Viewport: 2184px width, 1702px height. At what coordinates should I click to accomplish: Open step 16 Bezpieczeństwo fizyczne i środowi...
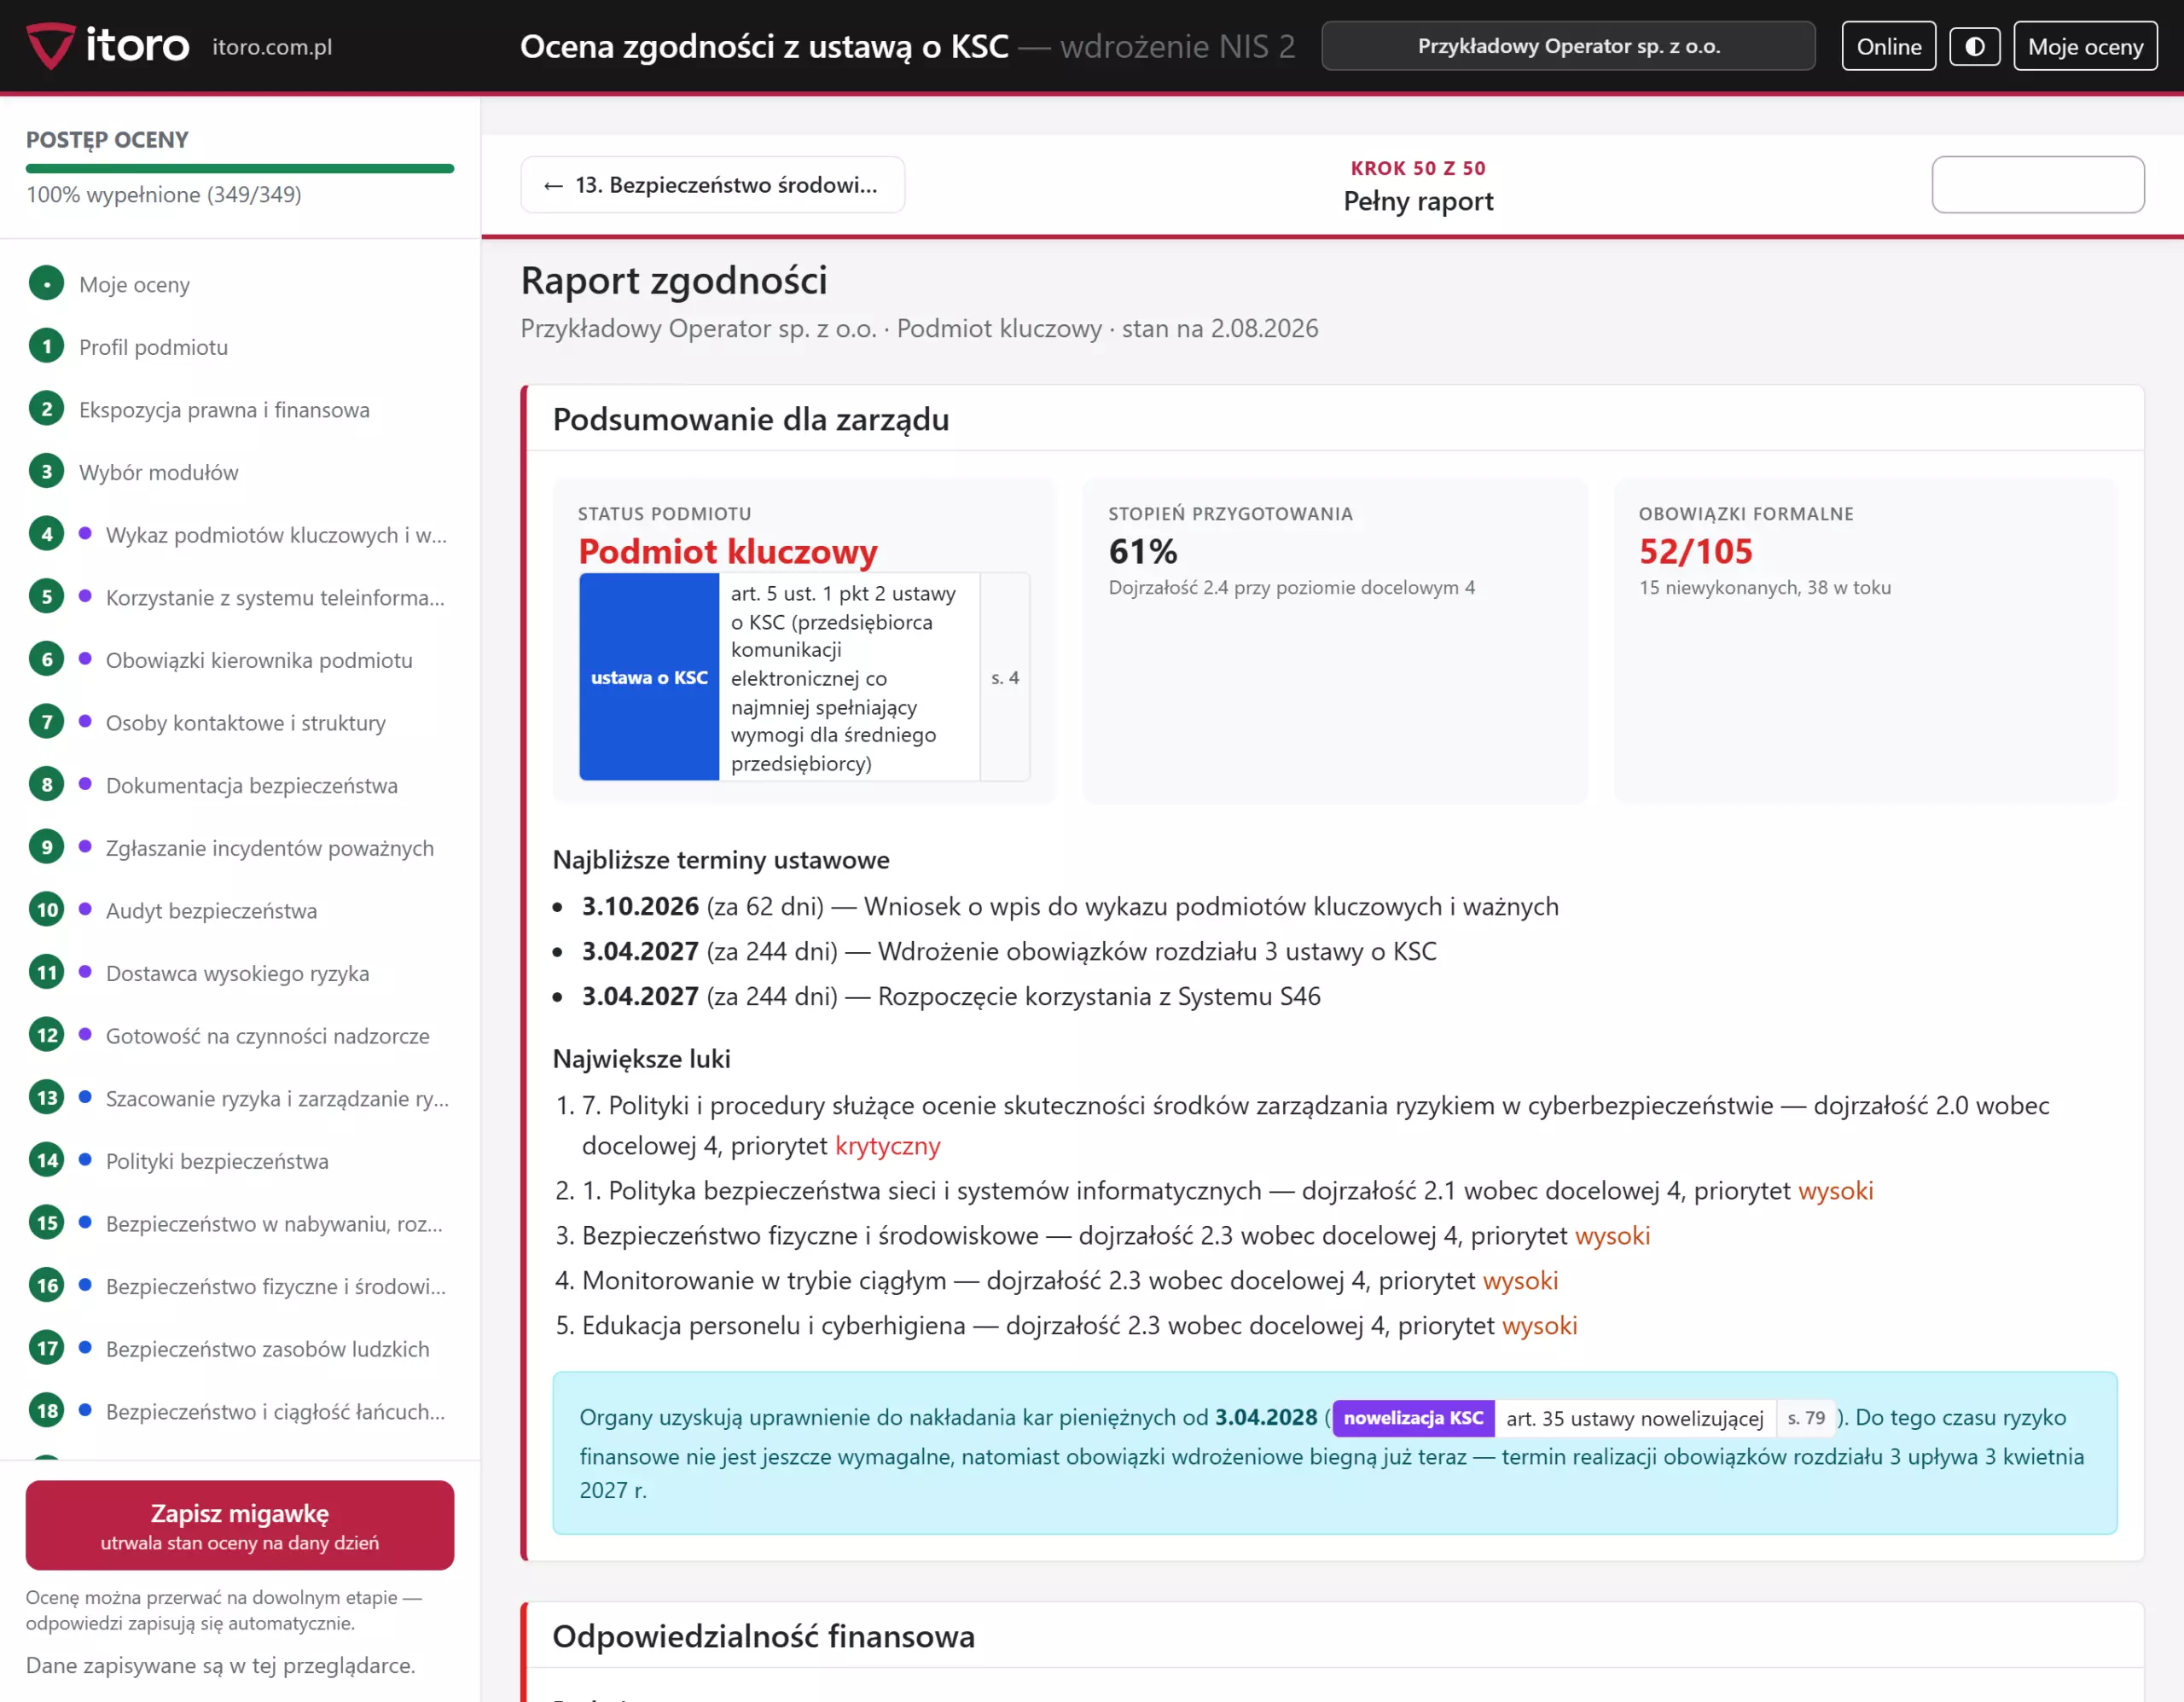click(x=240, y=1286)
